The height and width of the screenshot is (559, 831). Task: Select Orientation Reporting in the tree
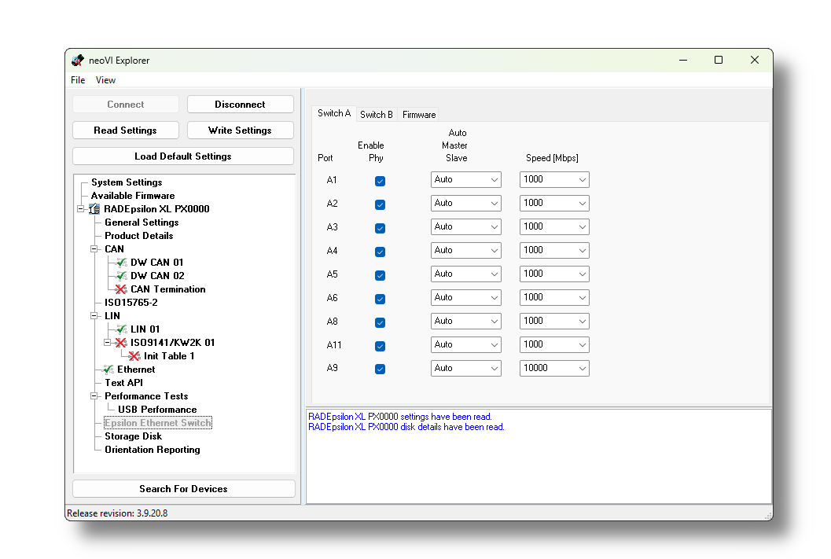tap(152, 450)
